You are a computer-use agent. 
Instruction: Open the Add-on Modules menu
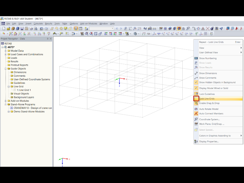point(89,24)
